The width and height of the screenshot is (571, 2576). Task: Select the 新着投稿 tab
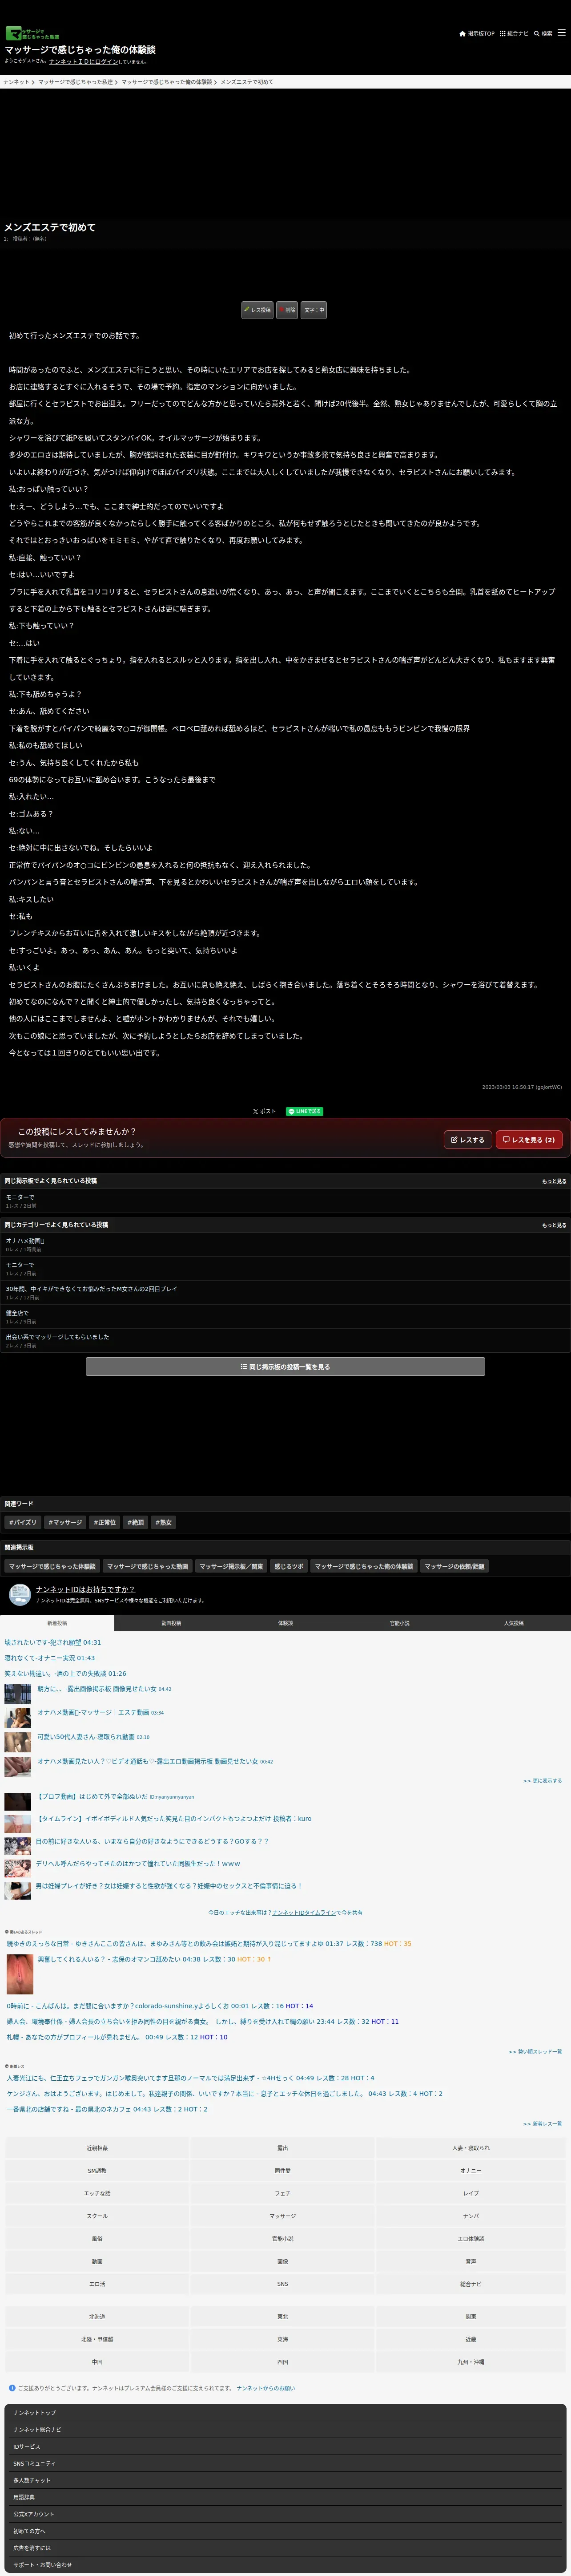57,1622
